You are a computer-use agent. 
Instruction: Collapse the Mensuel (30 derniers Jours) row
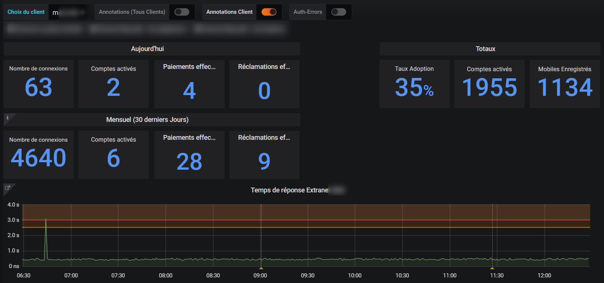152,120
